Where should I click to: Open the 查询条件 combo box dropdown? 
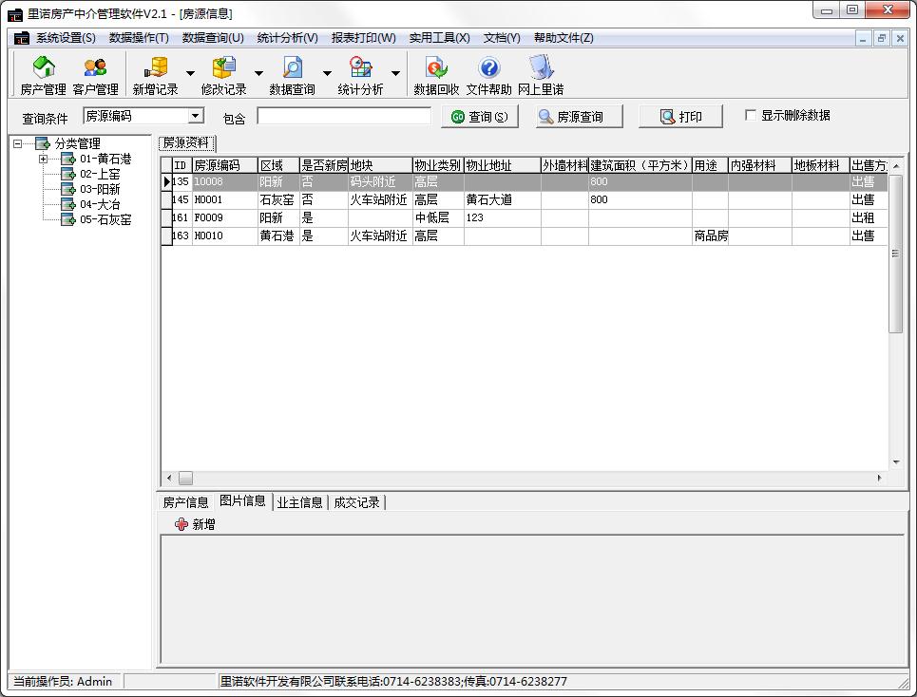tap(196, 116)
